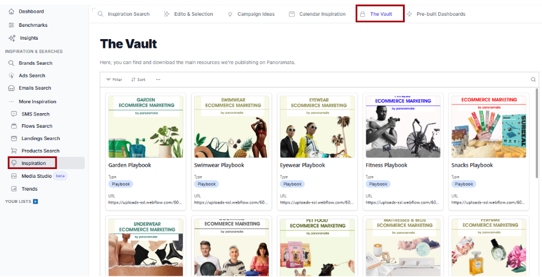Open the Pet Food ecommerce marketing thumbnail
The image size is (542, 277).
point(317,247)
